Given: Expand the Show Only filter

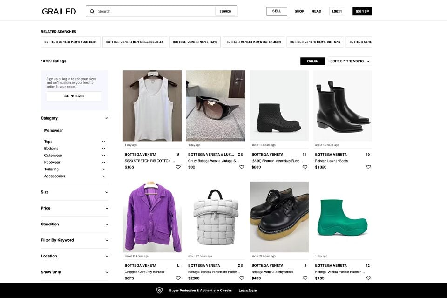Looking at the screenshot, I should 74,272.
